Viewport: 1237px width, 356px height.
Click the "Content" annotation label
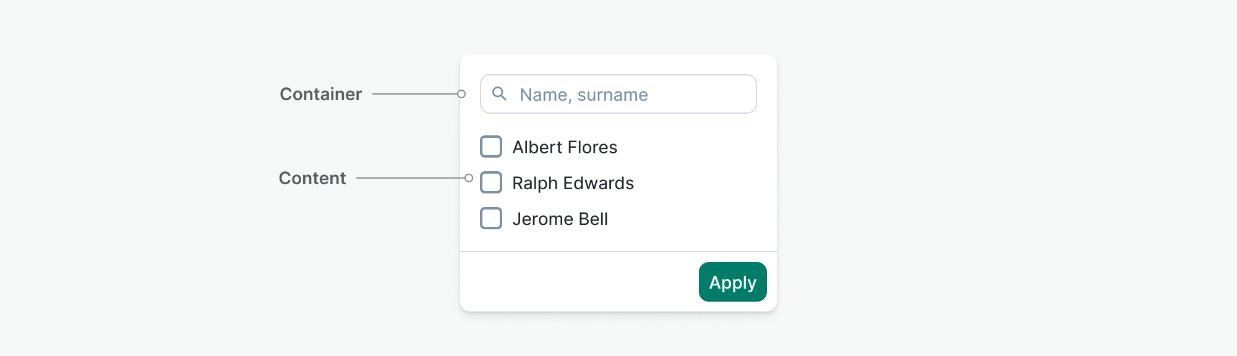click(x=312, y=178)
